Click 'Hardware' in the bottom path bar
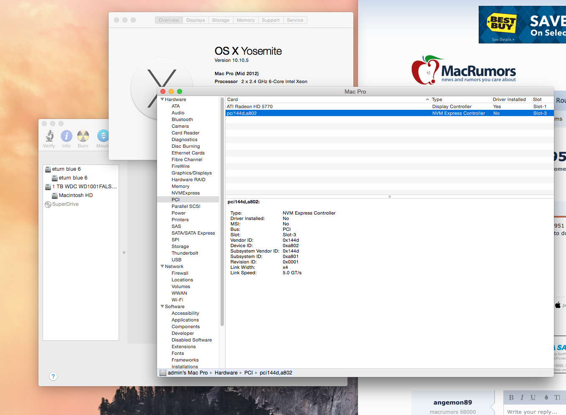This screenshot has height=415, width=566. point(226,373)
